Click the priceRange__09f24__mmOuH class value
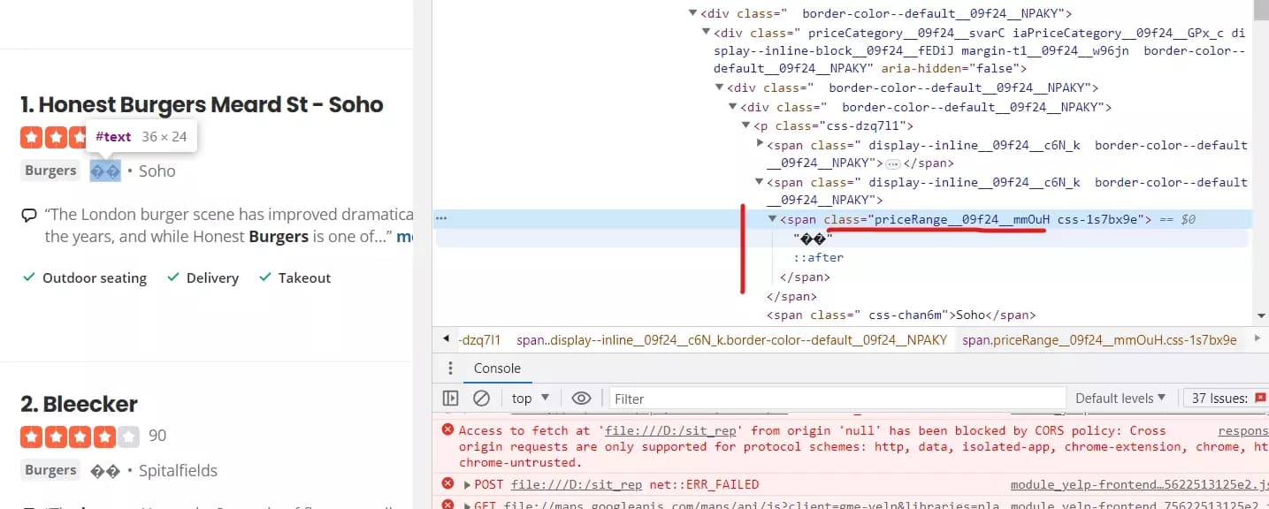This screenshot has width=1269, height=509. (x=962, y=219)
